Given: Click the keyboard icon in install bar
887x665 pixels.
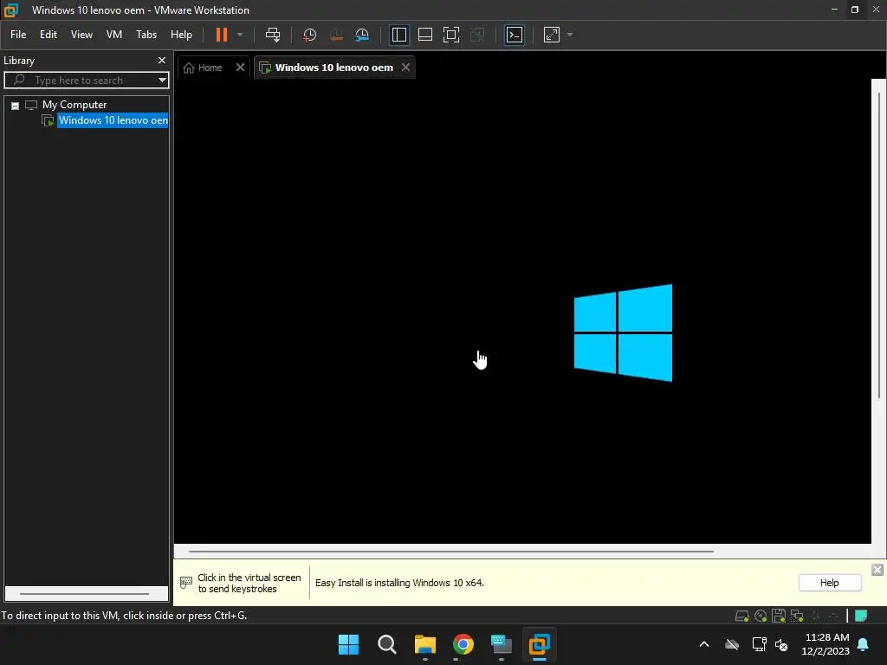Looking at the screenshot, I should (185, 583).
